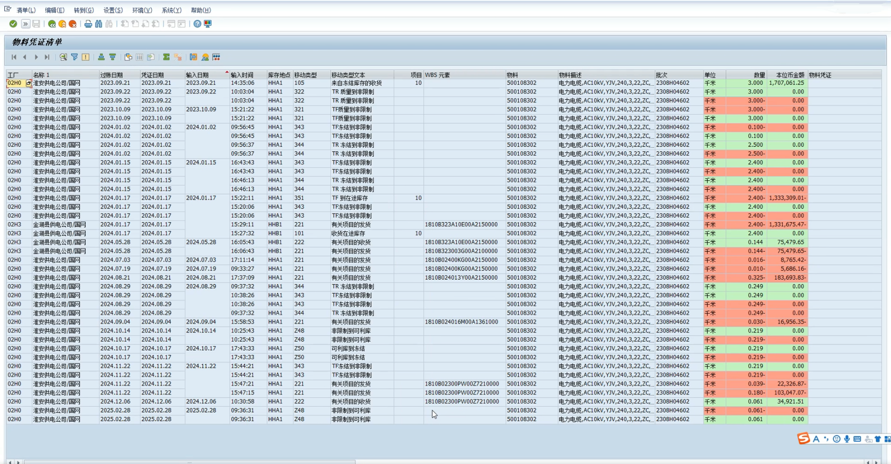Image resolution: width=891 pixels, height=464 pixels.
Task: Click the Details magnifier icon in list toolbar
Action: click(63, 57)
